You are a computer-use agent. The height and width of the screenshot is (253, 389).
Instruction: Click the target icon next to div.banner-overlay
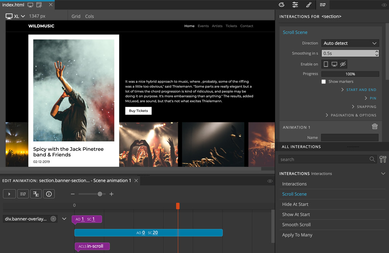53,219
